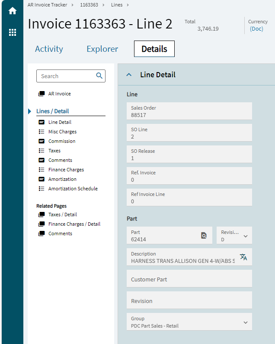Click the Home icon in the sidebar
The width and height of the screenshot is (275, 344).
(13, 11)
